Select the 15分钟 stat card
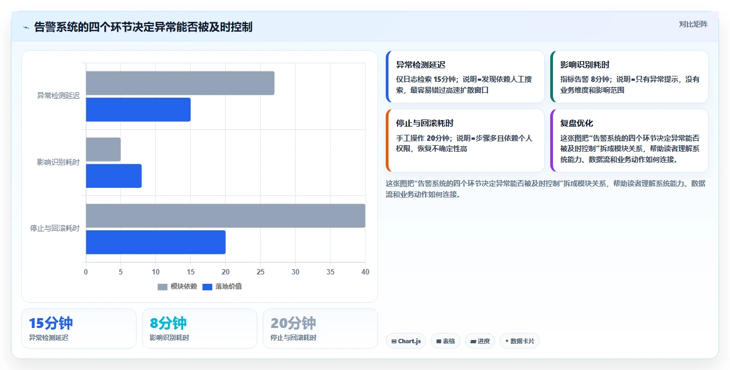 click(x=79, y=329)
